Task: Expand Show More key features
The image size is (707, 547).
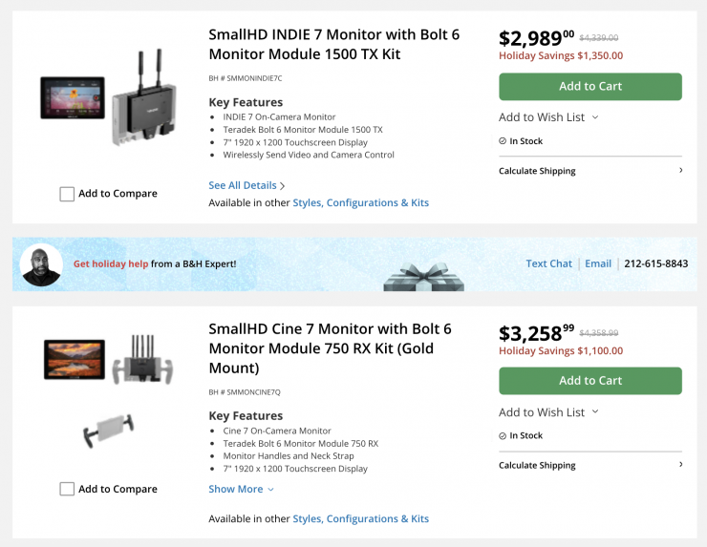Action: tap(241, 489)
